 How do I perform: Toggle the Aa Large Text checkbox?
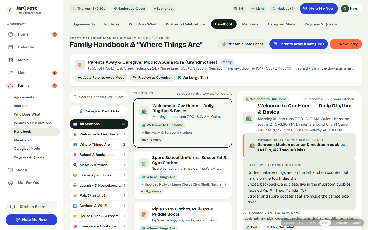click(180, 78)
